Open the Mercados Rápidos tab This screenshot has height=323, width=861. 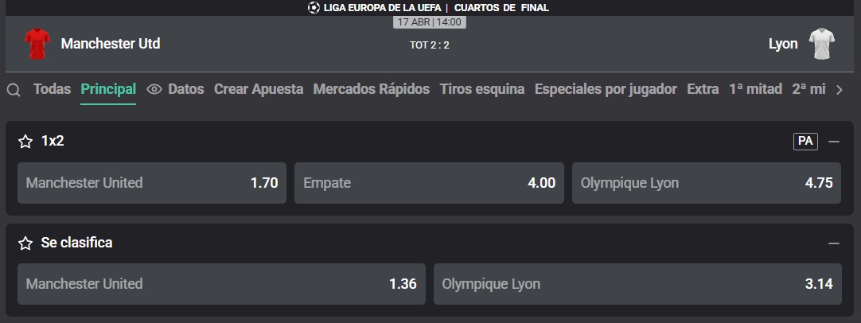click(x=371, y=89)
